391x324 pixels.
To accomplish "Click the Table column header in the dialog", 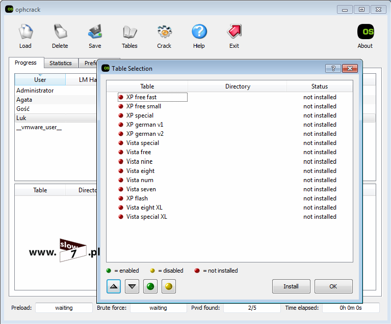I will (147, 86).
